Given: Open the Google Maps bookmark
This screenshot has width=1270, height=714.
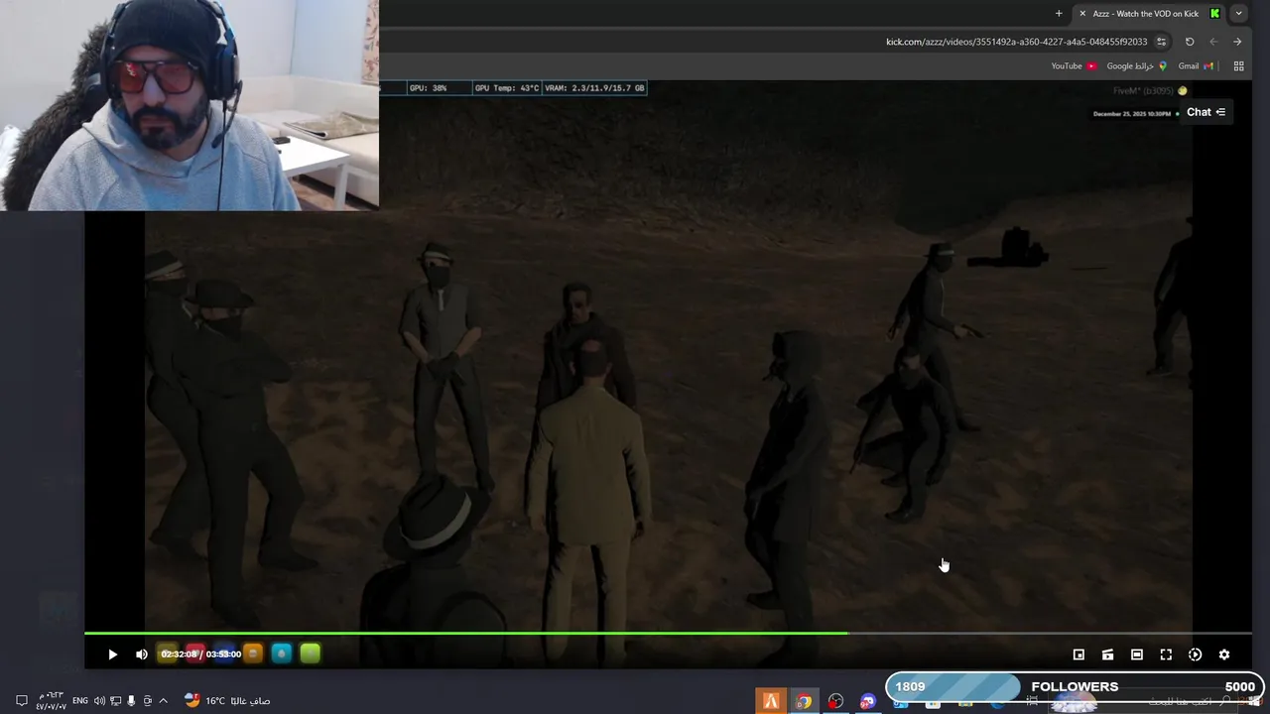Looking at the screenshot, I should pyautogui.click(x=1137, y=66).
